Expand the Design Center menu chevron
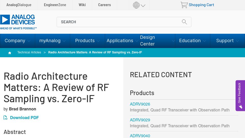Image resolution: width=245 pixels, height=138 pixels. pyautogui.click(x=173, y=41)
